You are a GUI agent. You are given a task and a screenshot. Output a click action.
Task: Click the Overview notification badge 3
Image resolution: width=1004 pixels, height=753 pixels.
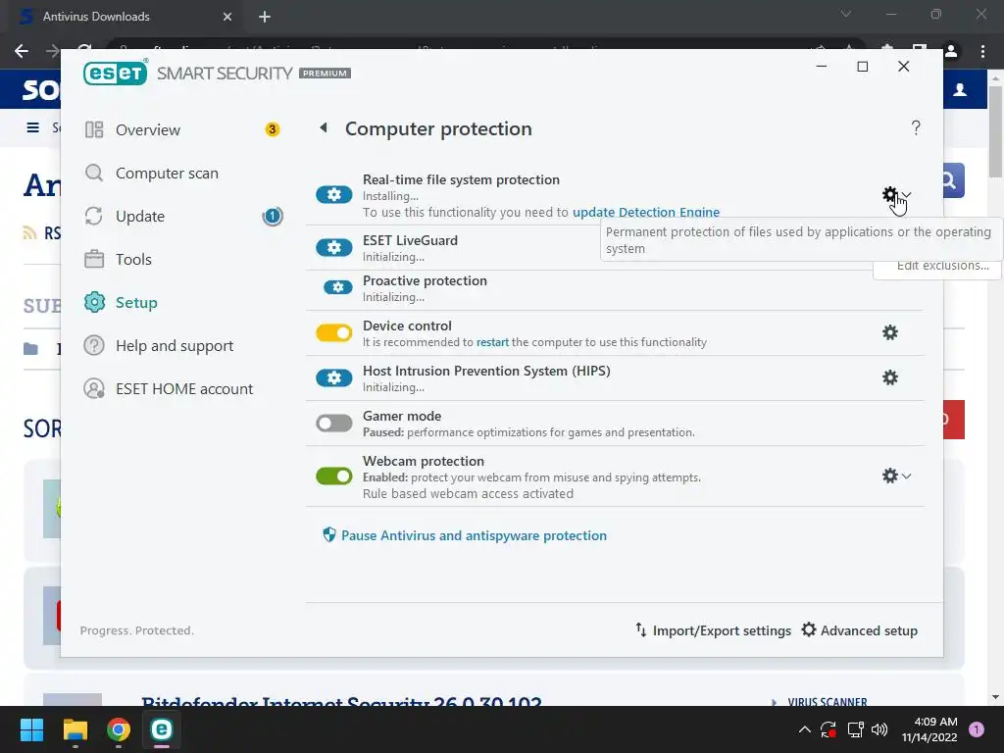pyautogui.click(x=273, y=130)
